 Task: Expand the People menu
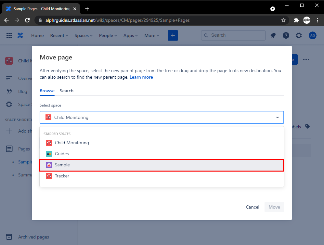pos(108,35)
